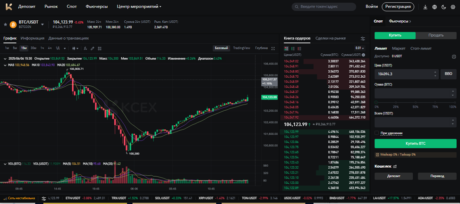The height and width of the screenshot is (204, 460).
Task: Click the KCEX logo icon
Action: pyautogui.click(x=9, y=7)
